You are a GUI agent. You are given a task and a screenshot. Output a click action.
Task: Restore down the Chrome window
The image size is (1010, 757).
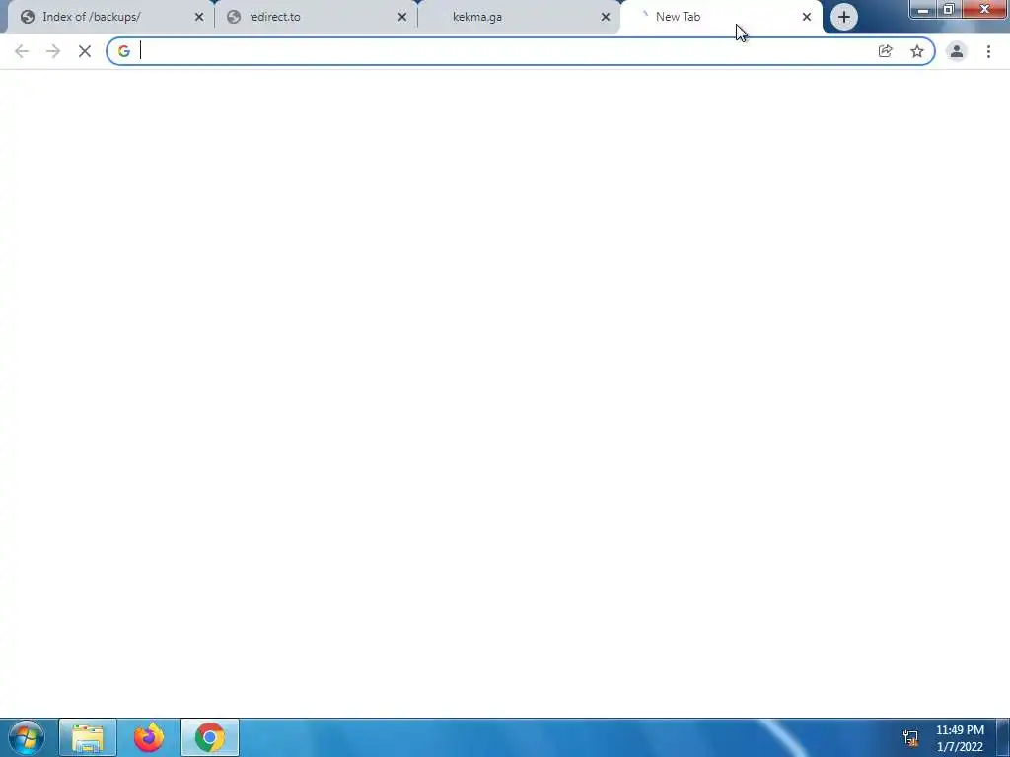pyautogui.click(x=948, y=9)
